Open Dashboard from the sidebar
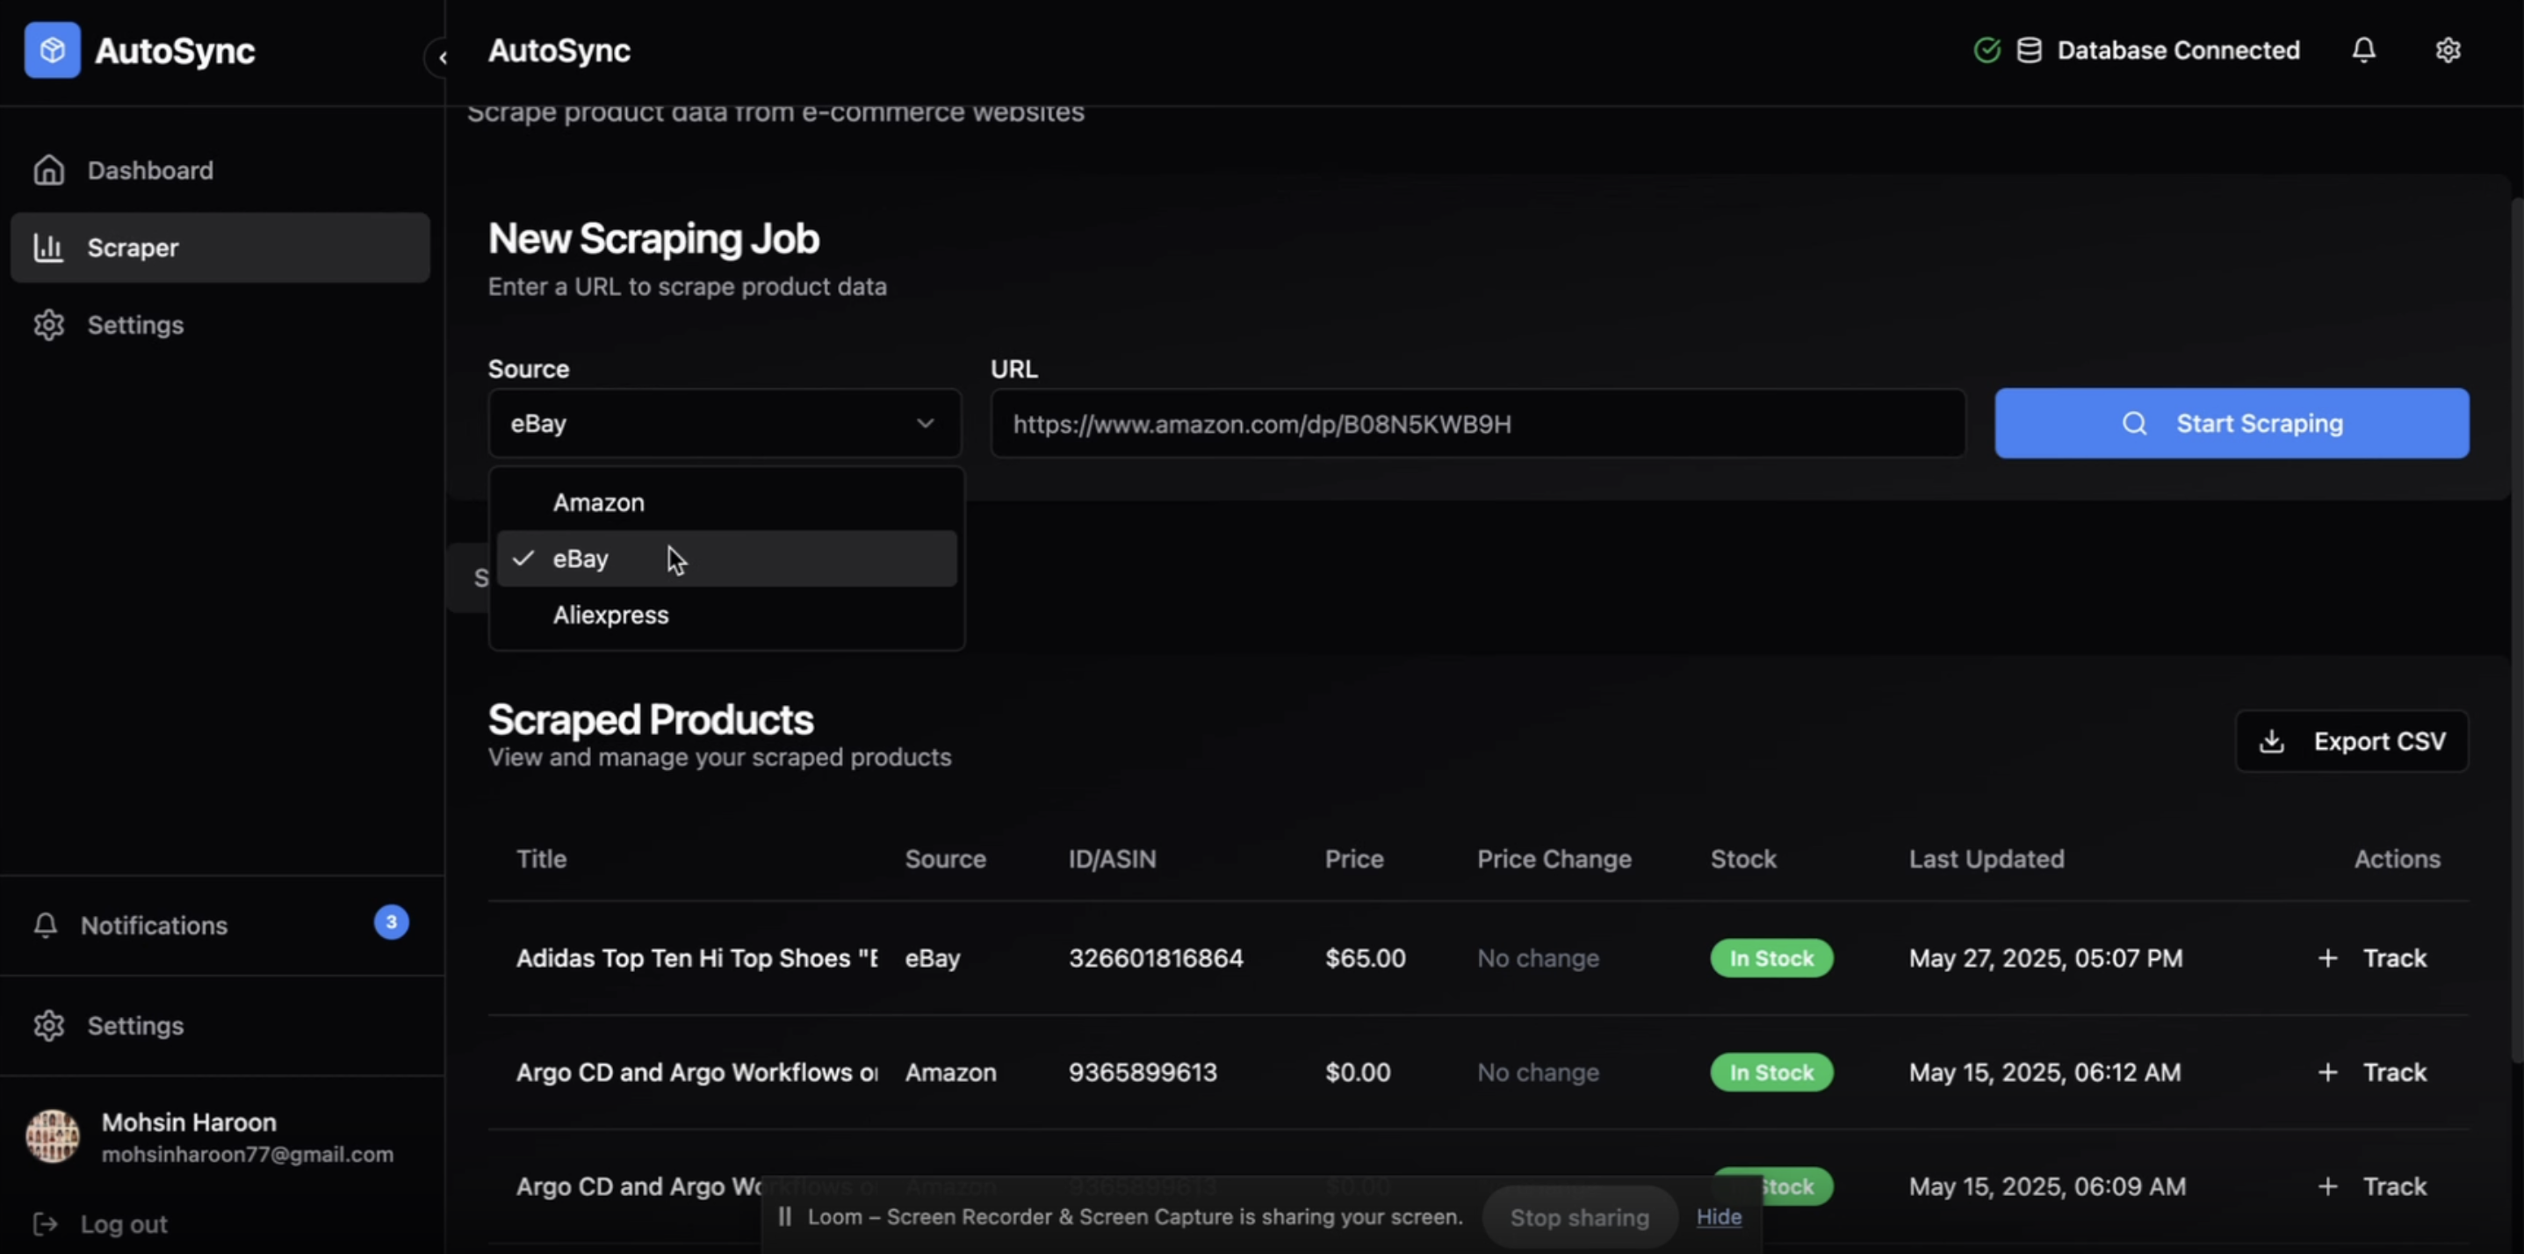 point(220,170)
